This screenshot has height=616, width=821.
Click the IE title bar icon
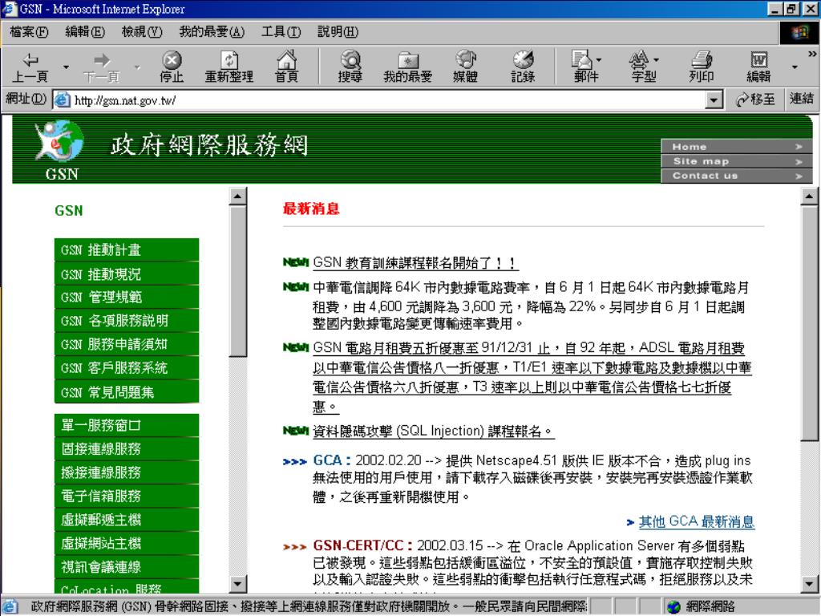[10, 9]
